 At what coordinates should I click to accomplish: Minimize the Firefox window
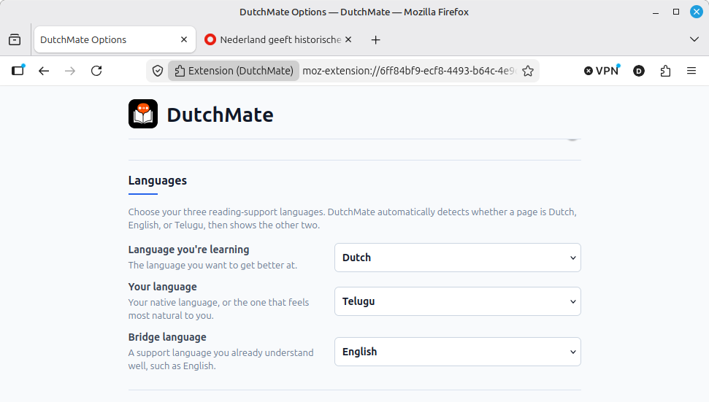point(656,12)
